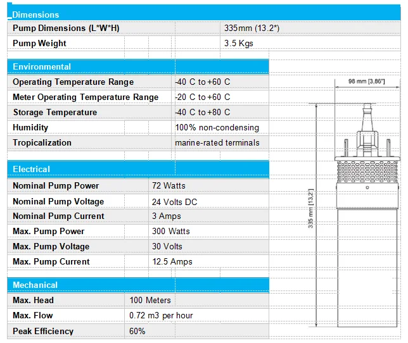The height and width of the screenshot is (343, 408).
Task: Select the Operating Temperature Range label
Action: tap(73, 82)
